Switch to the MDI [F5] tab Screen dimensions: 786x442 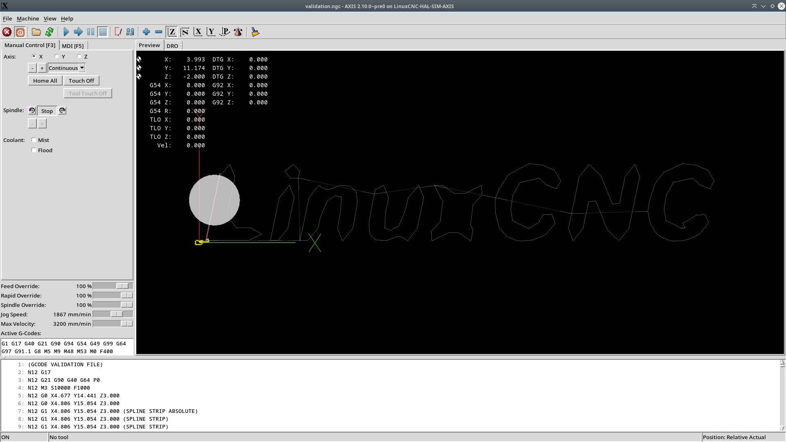73,46
